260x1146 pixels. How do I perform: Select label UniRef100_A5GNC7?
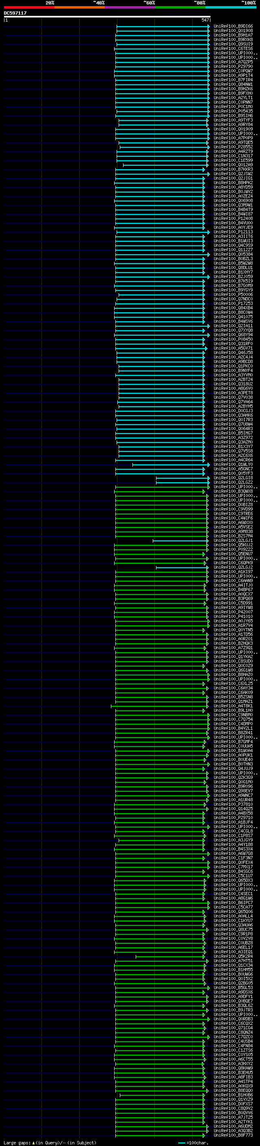pos(233,469)
